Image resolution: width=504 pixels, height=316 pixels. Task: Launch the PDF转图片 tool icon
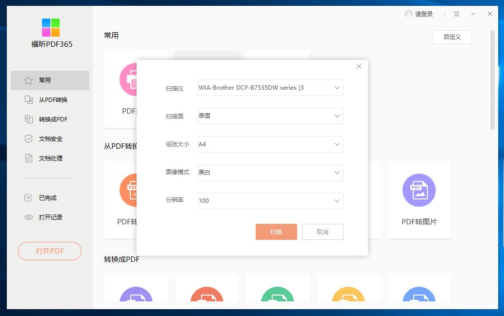419,190
